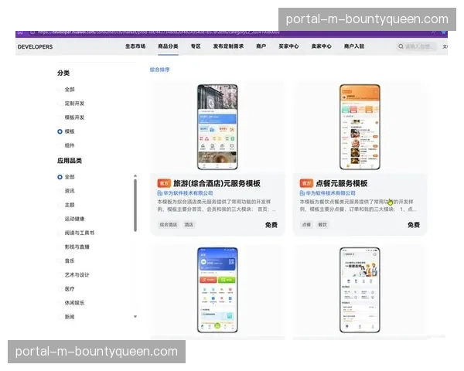The image size is (464, 371).
Task: Open 华为软件技术有限公司 link on 点餐 card
Action: coord(330,193)
